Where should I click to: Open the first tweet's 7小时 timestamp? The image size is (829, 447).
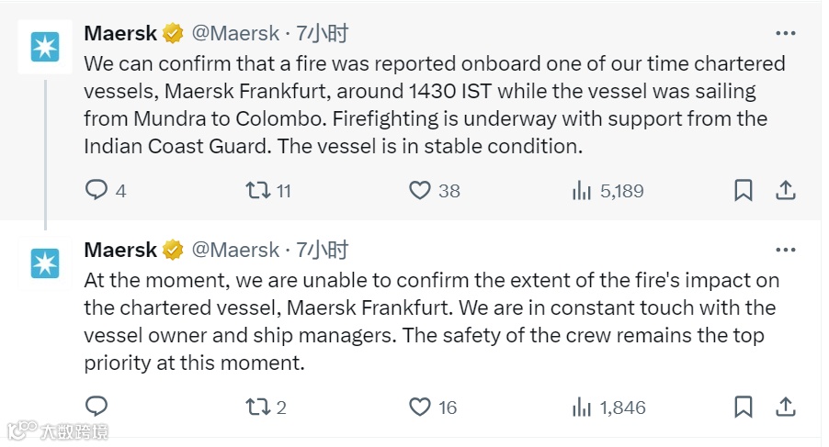click(322, 34)
